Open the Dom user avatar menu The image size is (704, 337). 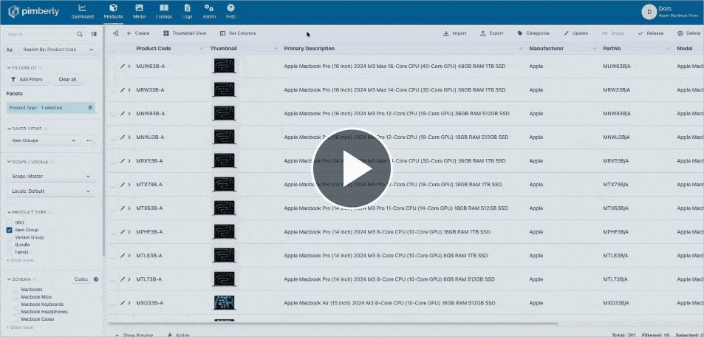pyautogui.click(x=649, y=12)
